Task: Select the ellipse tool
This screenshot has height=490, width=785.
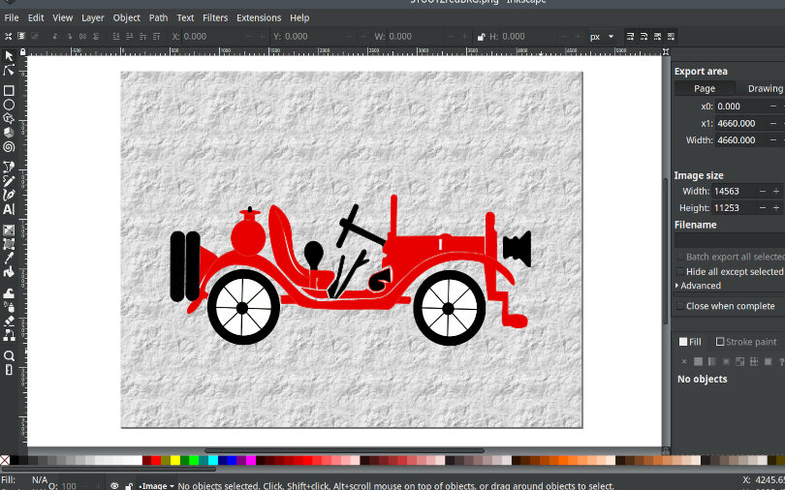Action: [9, 105]
